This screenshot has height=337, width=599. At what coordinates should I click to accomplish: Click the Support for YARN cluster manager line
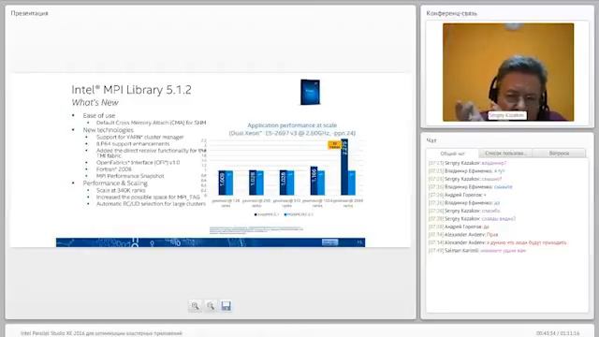coord(139,137)
